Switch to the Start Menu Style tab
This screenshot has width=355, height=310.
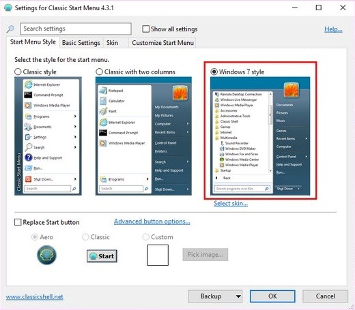[x=33, y=42]
